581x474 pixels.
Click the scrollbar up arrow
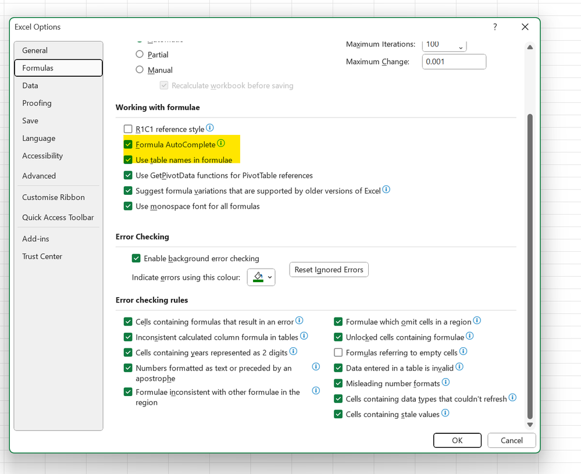530,47
